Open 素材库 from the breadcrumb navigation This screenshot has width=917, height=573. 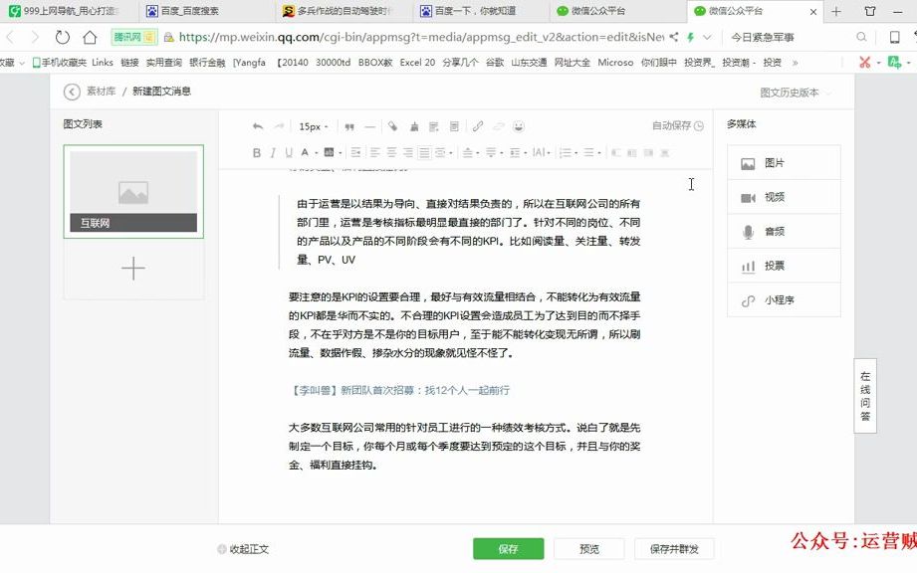click(x=103, y=90)
